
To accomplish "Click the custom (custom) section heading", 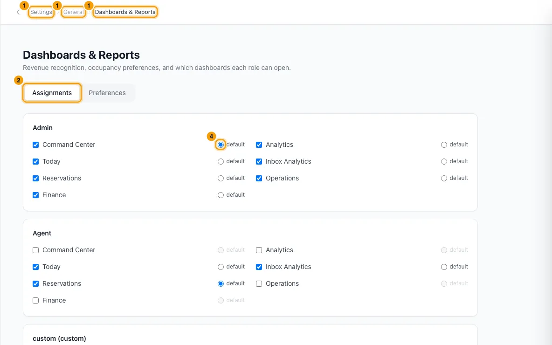I will coord(59,338).
